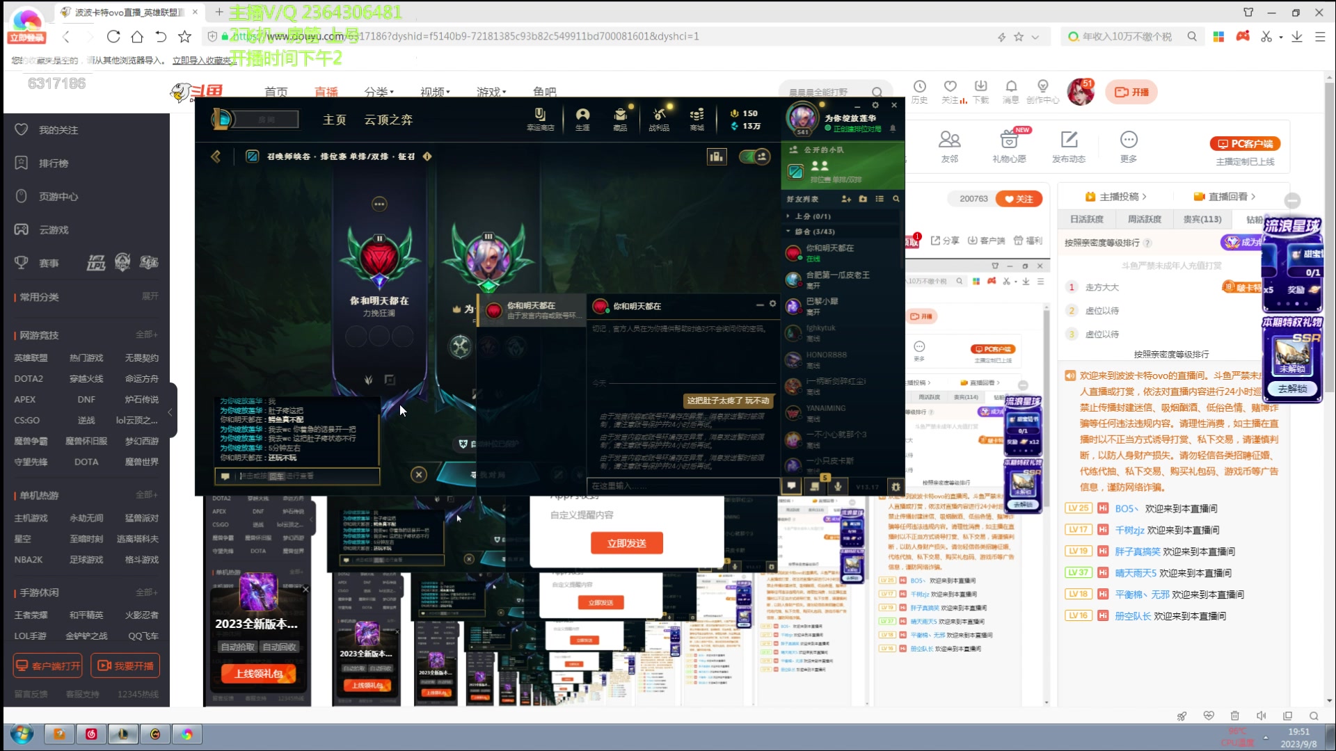Viewport: 1336px width, 751px height.
Task: Open the 幸运商店 icon in League client
Action: pyautogui.click(x=540, y=118)
